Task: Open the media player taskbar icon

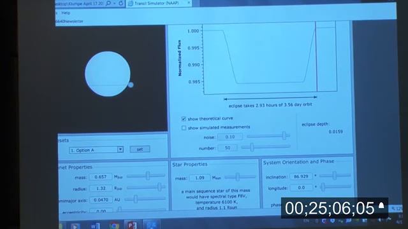Action: tap(75, 226)
